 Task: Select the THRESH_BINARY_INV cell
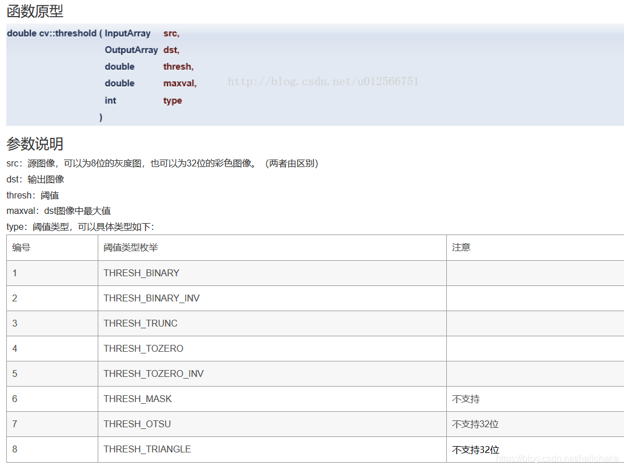pyautogui.click(x=272, y=299)
